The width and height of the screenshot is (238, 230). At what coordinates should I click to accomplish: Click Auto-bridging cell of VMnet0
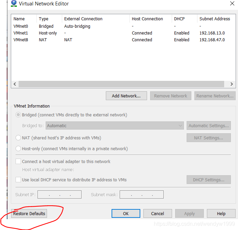pos(77,26)
